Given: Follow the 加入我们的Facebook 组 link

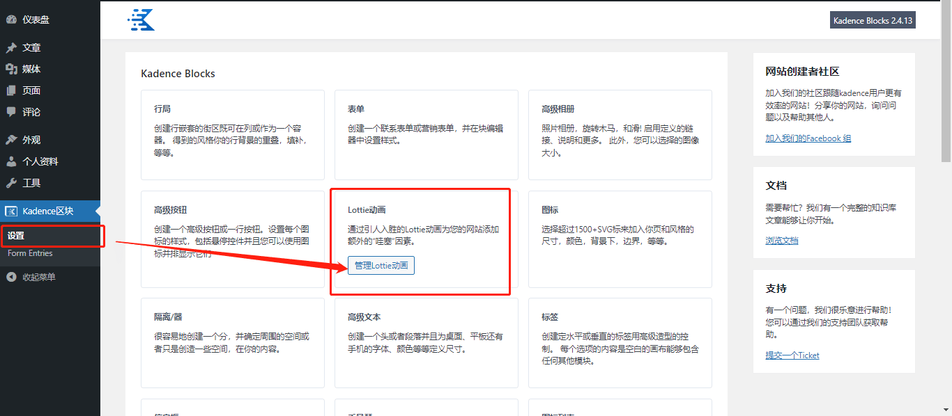Looking at the screenshot, I should (808, 138).
